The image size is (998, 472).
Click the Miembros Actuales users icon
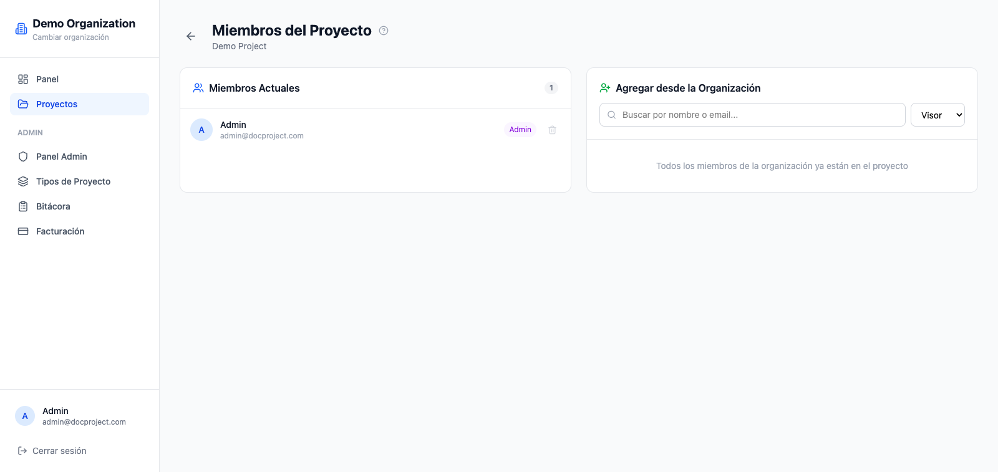point(198,88)
